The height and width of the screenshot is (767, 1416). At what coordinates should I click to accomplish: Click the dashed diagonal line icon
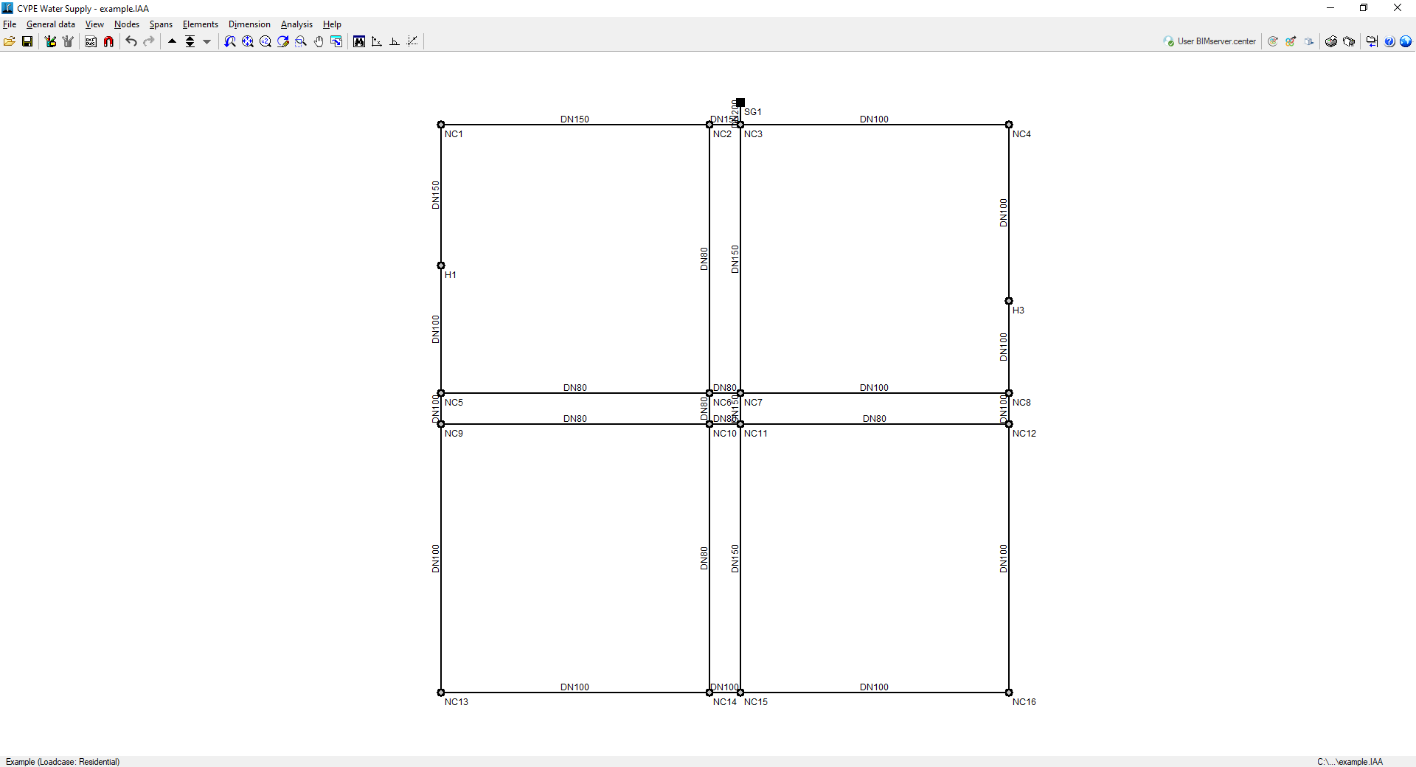pyautogui.click(x=412, y=41)
